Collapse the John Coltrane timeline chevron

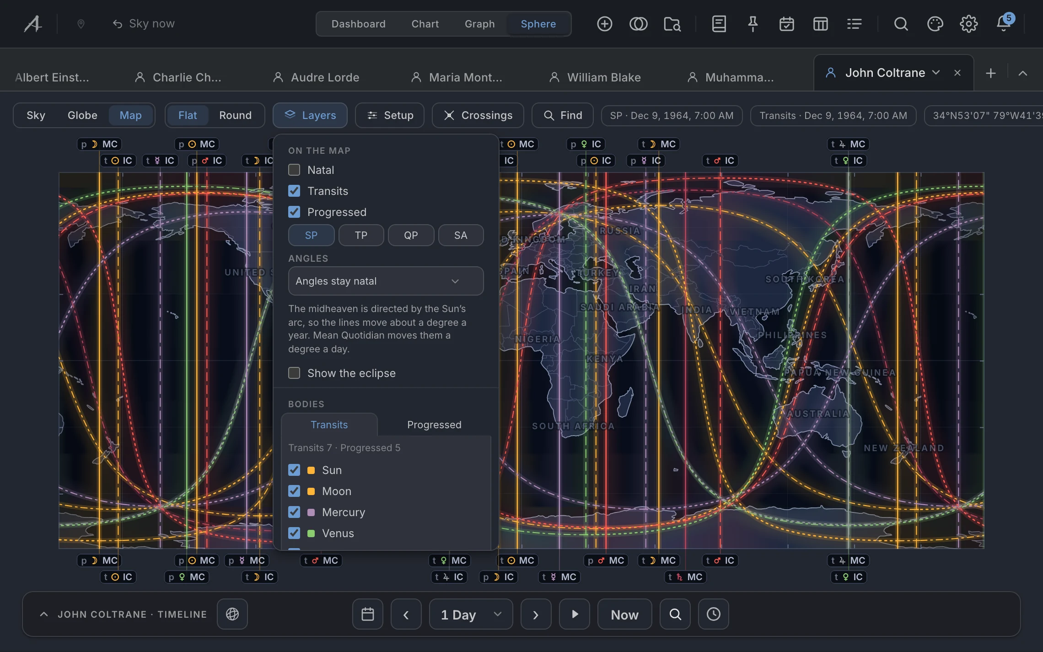[44, 614]
